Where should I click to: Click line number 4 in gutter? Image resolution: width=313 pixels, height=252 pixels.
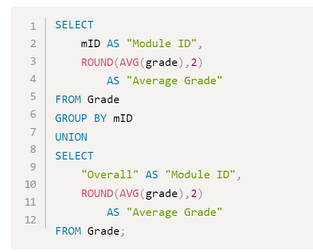tap(33, 79)
